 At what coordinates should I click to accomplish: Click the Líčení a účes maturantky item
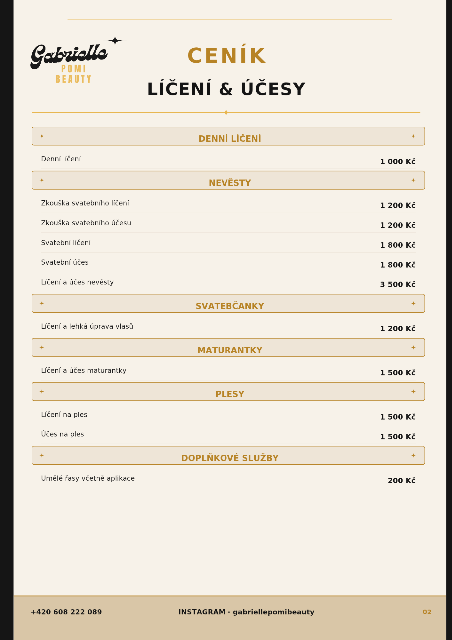84,370
